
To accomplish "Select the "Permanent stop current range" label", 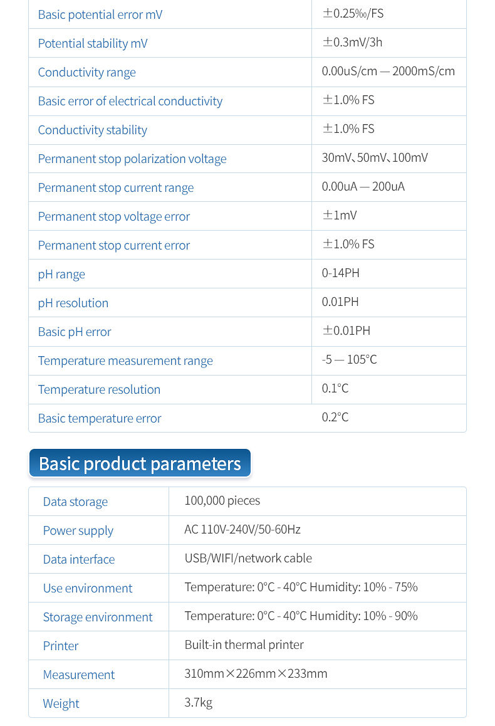I will coord(116,187).
